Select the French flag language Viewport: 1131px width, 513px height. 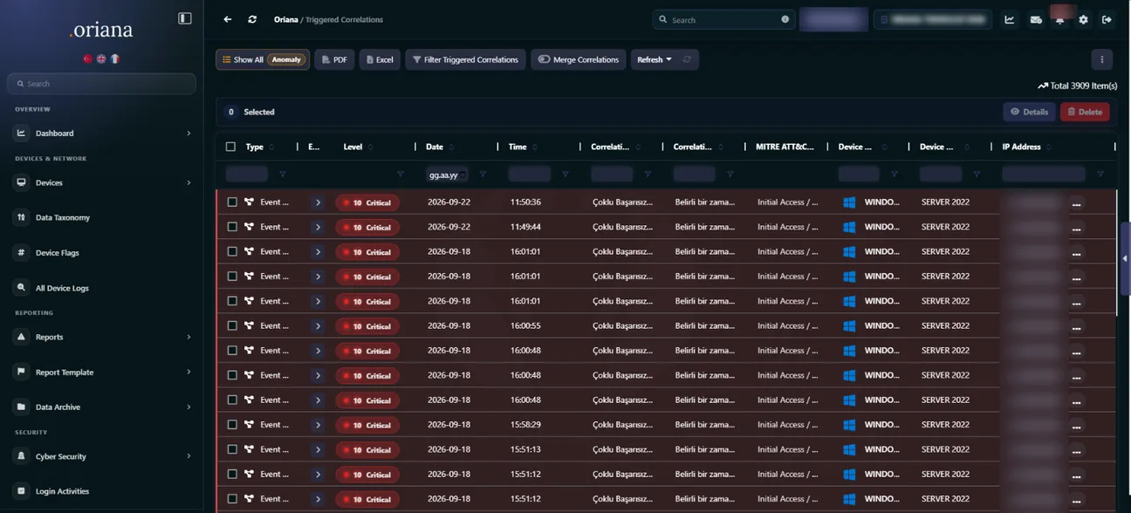click(x=114, y=58)
